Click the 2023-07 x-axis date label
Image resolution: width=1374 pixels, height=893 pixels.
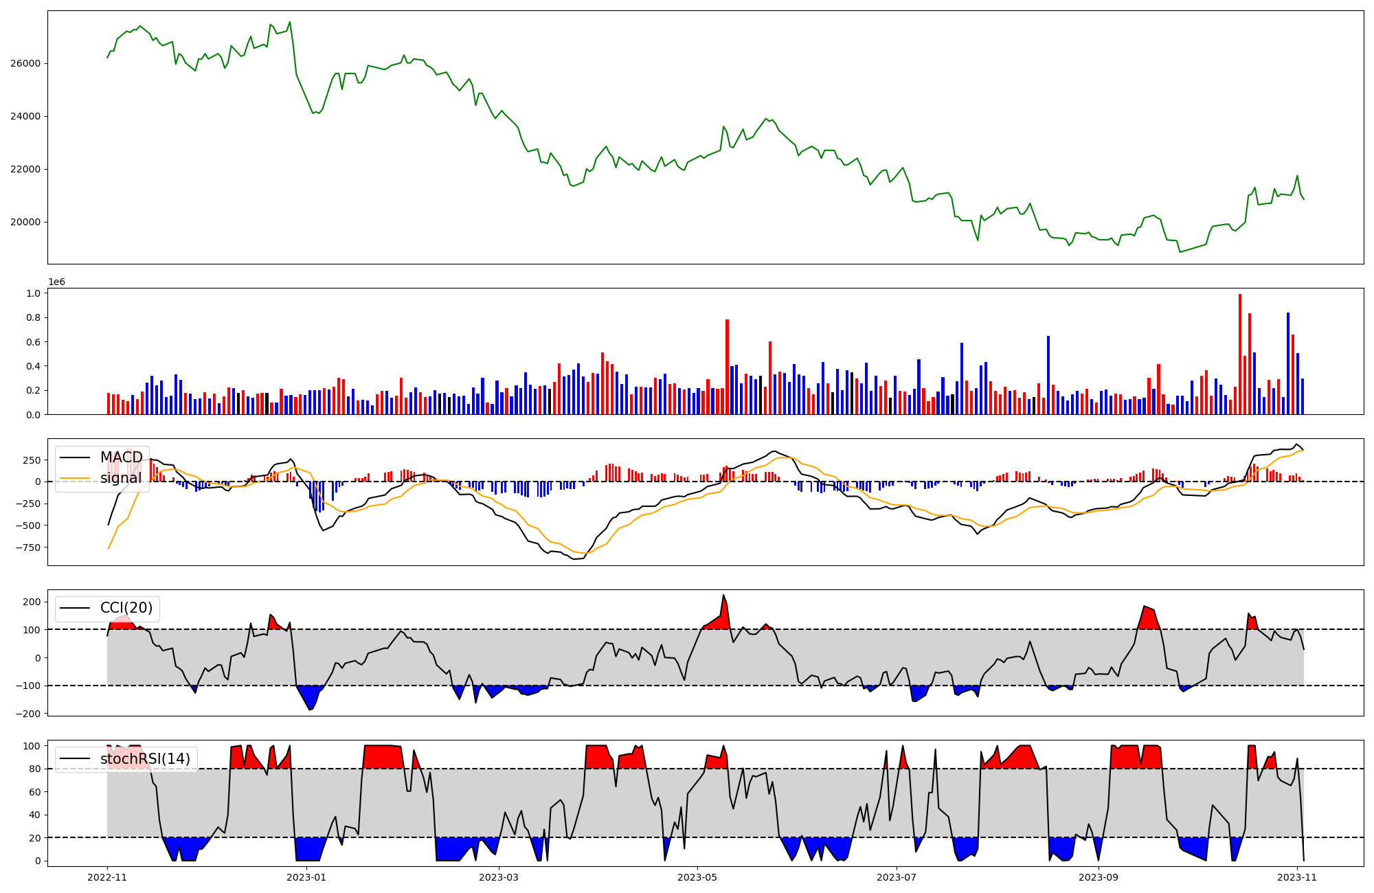897,877
